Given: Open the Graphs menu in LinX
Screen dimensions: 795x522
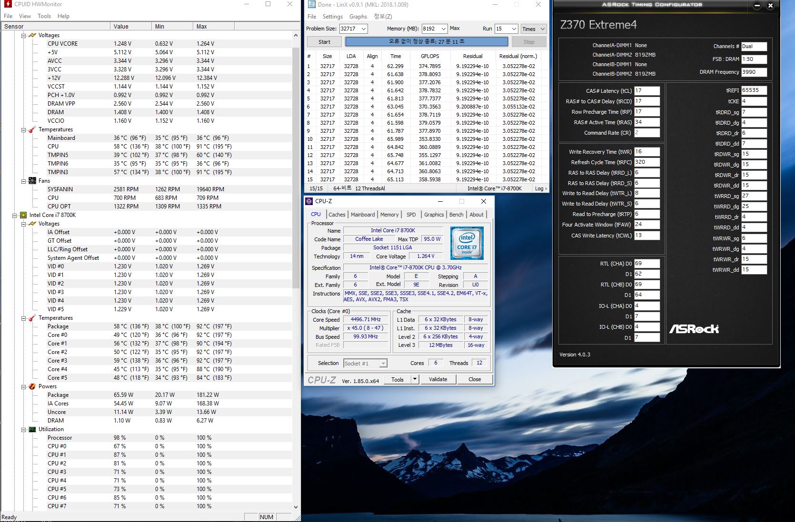Looking at the screenshot, I should [358, 17].
